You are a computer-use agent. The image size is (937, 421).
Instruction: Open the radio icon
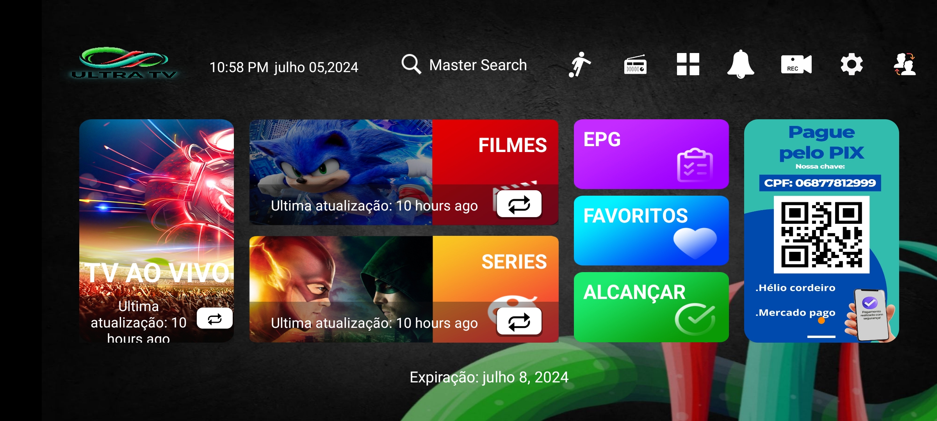[635, 64]
